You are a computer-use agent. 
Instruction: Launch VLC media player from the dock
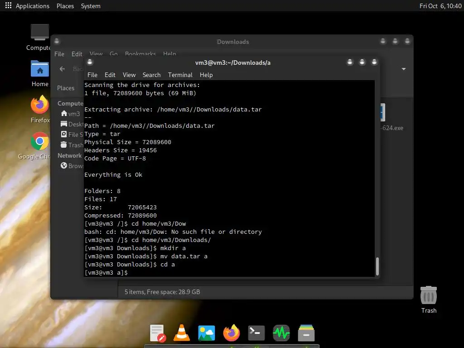coord(181,333)
